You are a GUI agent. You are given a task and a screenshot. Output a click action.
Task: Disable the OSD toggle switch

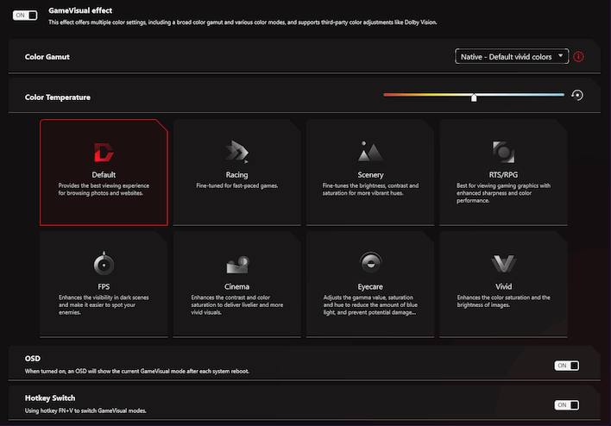[567, 366]
